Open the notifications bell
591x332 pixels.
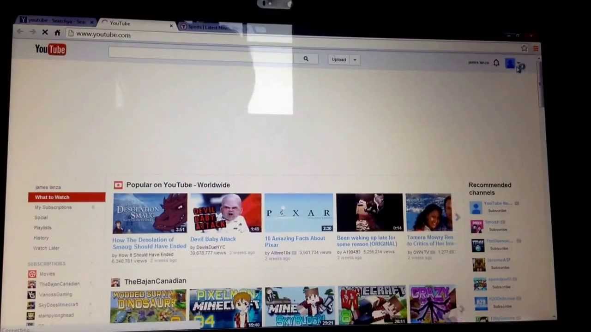coord(496,63)
